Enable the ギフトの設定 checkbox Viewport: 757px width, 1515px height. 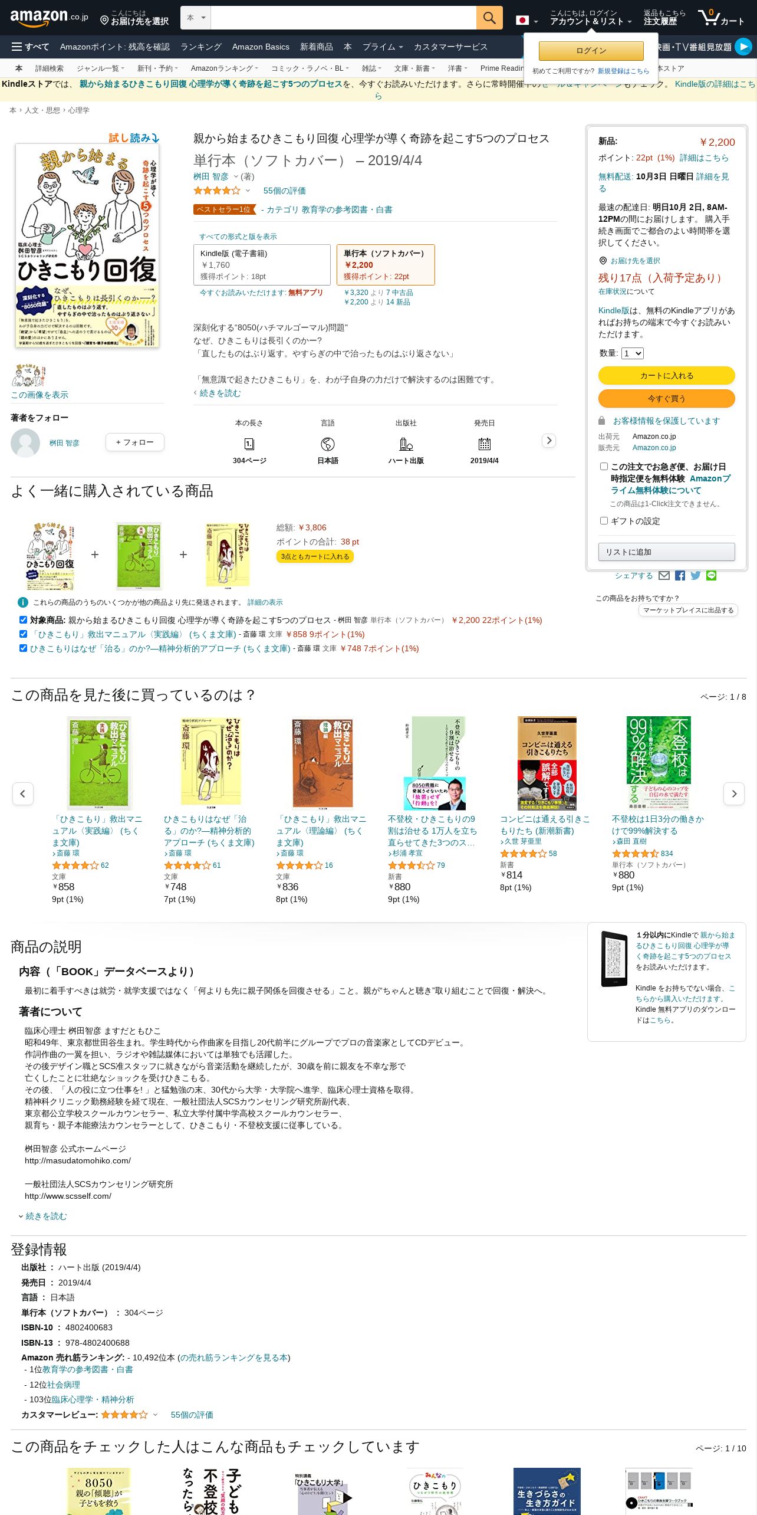coord(604,520)
